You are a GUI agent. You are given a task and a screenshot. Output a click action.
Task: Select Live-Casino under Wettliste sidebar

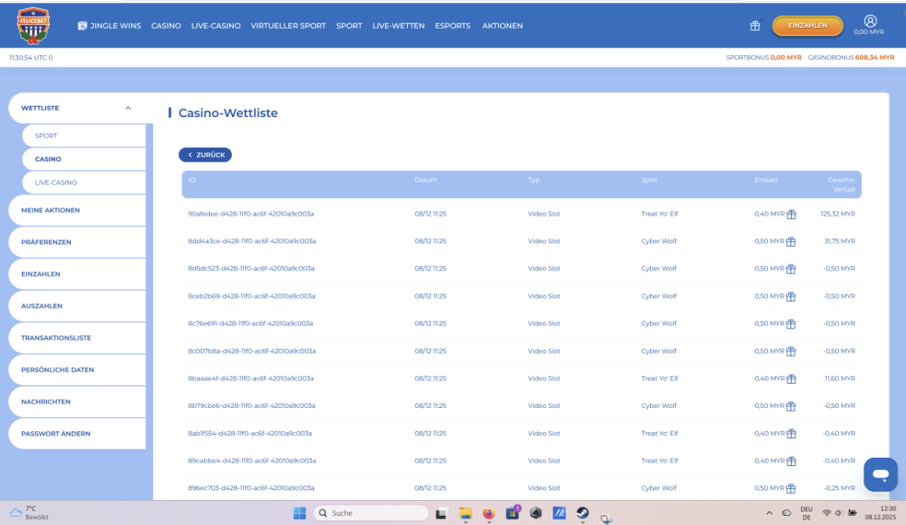click(56, 183)
